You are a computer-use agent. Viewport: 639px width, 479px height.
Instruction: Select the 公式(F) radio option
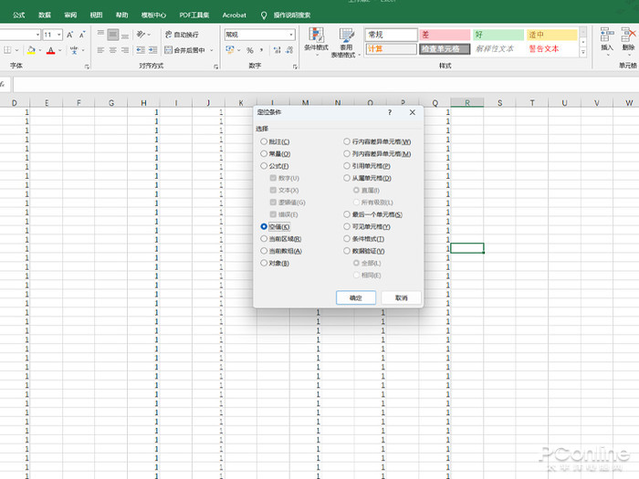click(264, 166)
